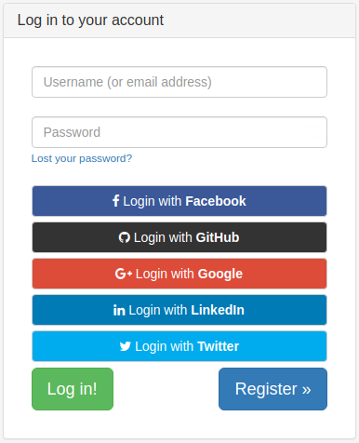Pick the light blue Login with Twitter button
This screenshot has width=359, height=443.
point(179,346)
